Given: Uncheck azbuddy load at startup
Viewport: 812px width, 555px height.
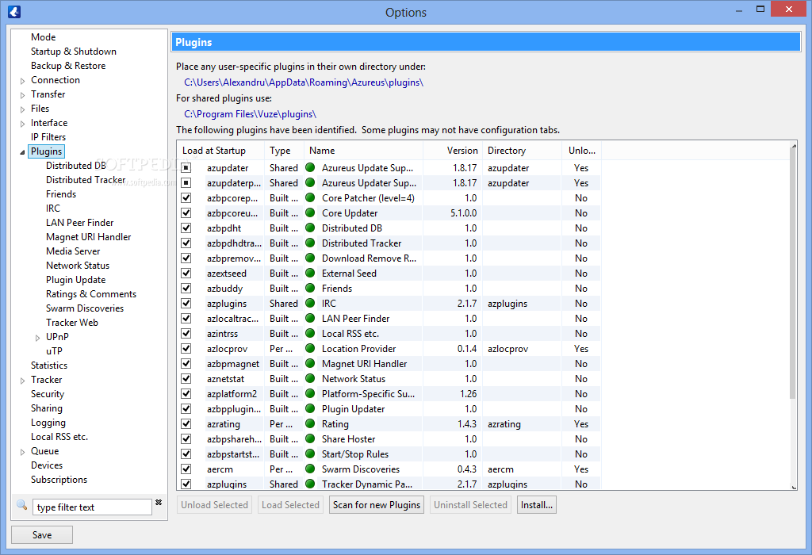Looking at the screenshot, I should [x=186, y=289].
